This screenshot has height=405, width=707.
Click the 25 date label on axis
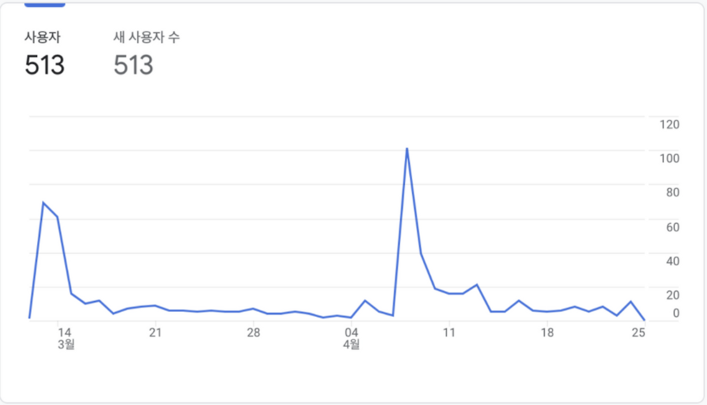pyautogui.click(x=639, y=333)
